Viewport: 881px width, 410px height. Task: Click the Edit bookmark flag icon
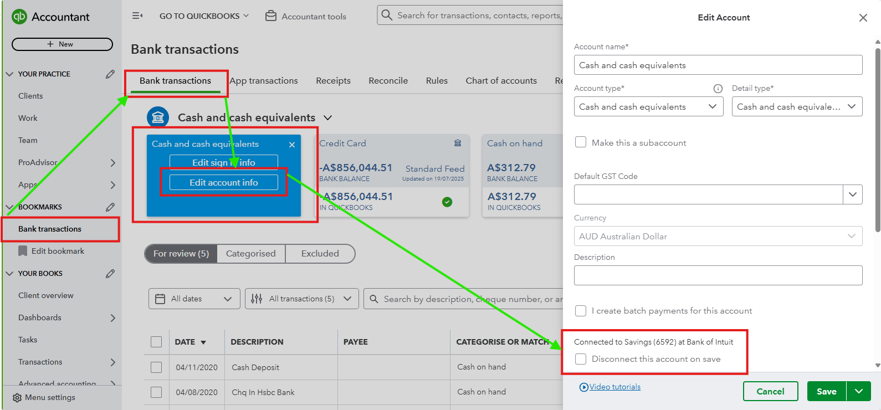pyautogui.click(x=23, y=251)
